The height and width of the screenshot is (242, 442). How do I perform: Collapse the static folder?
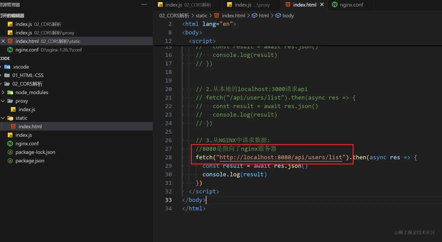[x=3, y=118]
